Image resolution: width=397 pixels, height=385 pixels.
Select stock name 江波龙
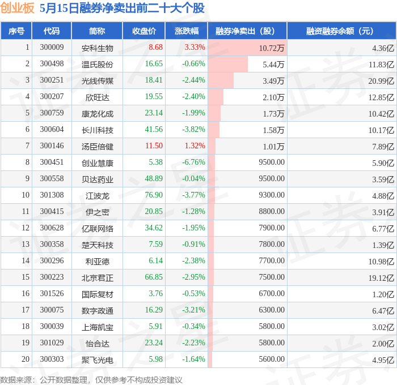coord(97,196)
